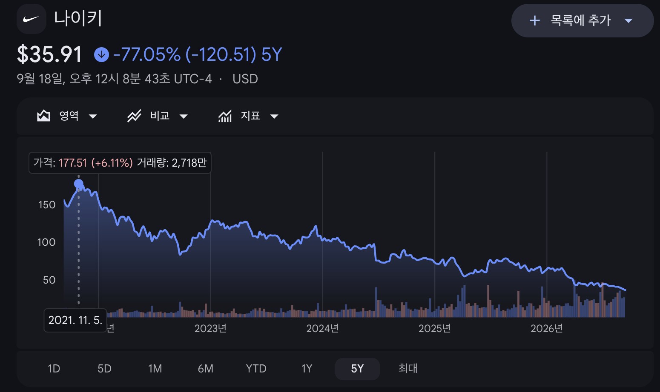Click the area chart type icon
The height and width of the screenshot is (392, 660).
(x=43, y=116)
